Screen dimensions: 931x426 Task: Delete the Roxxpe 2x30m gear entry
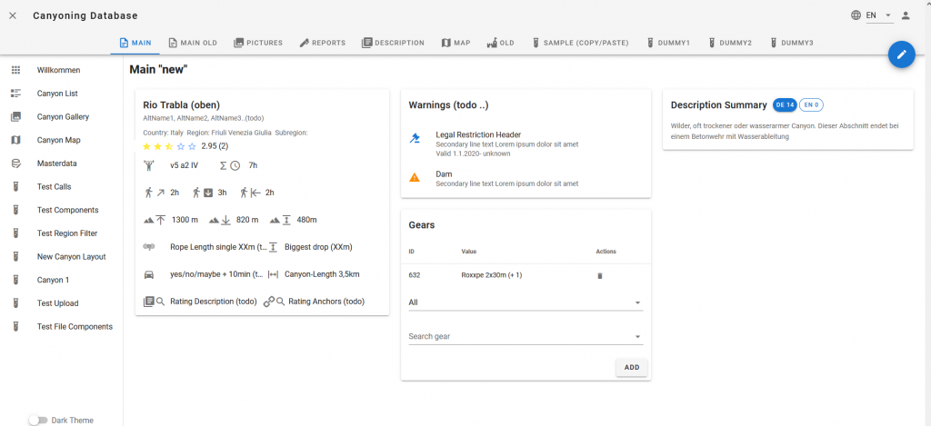599,275
